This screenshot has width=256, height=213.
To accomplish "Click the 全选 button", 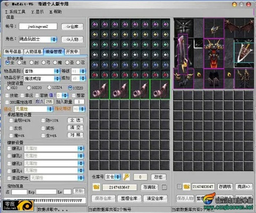I will [x=75, y=120].
